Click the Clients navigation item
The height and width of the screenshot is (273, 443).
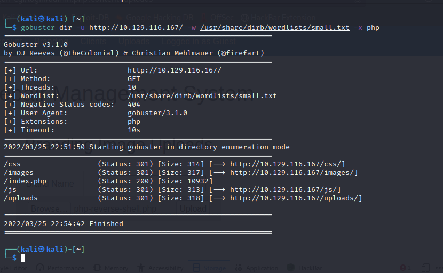coord(92,41)
